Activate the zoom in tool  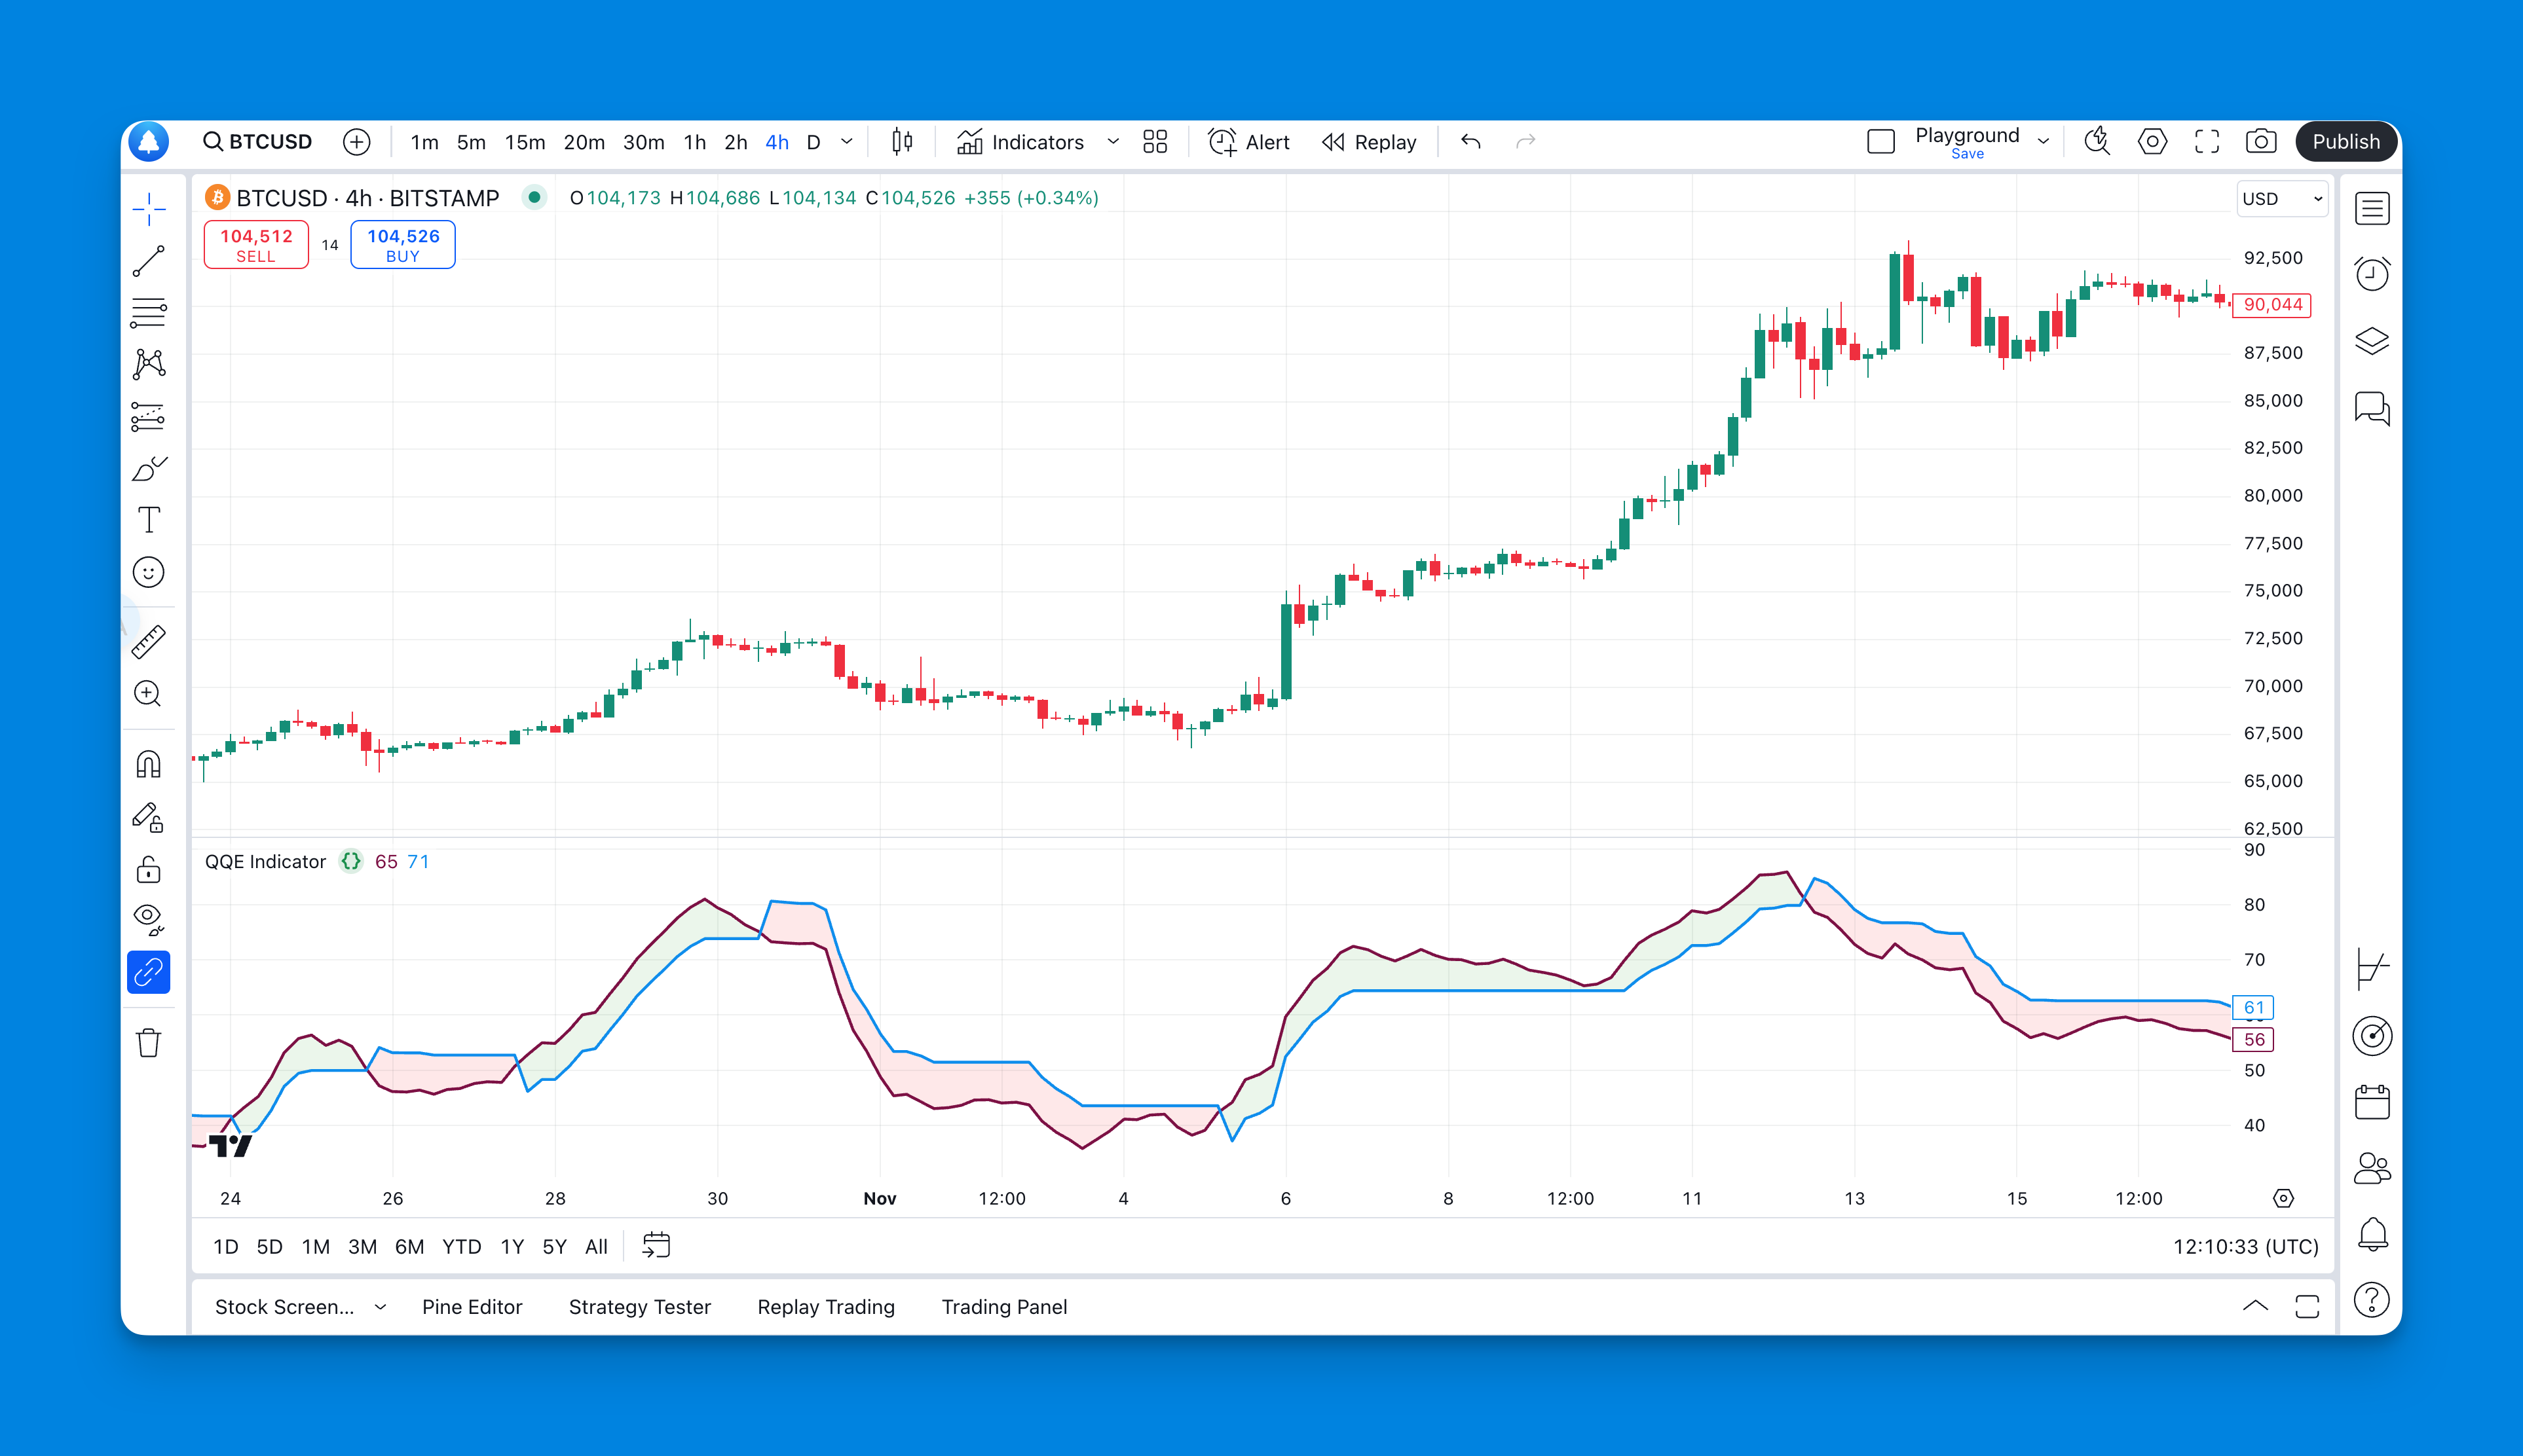tap(149, 694)
